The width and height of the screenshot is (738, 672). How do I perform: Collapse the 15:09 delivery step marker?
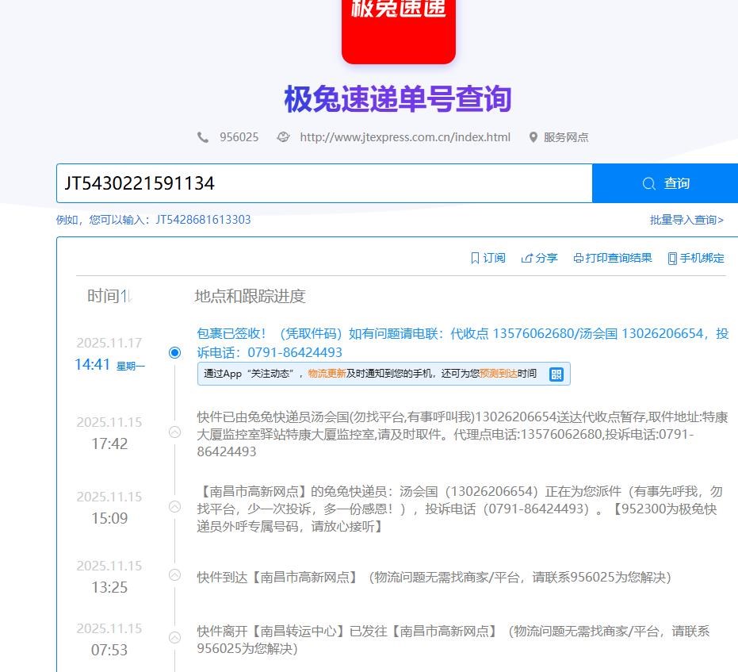coord(175,507)
